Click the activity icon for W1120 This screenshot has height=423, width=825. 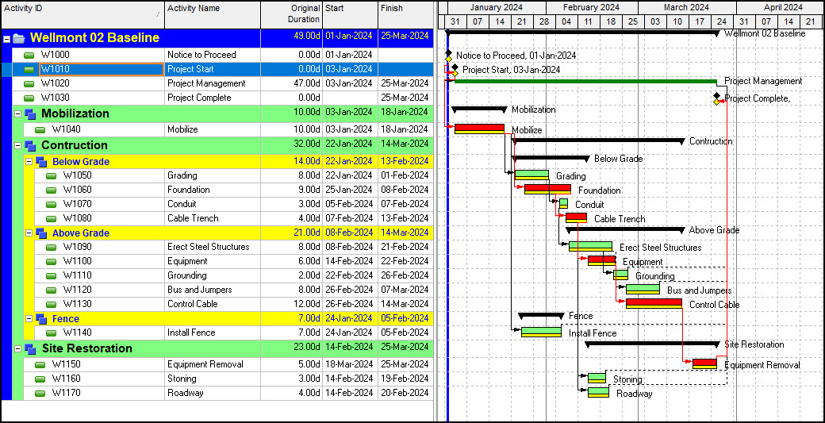51,290
